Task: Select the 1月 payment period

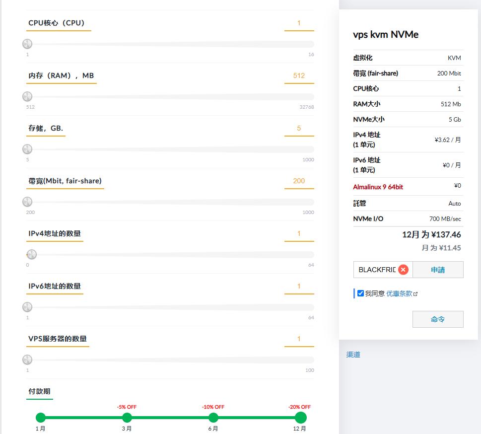Action: click(41, 418)
